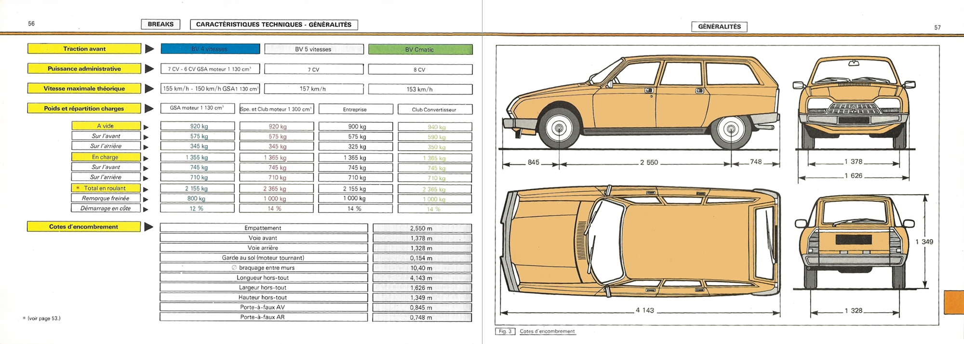Click the orange tab at right page edge
This screenshot has width=964, height=344.
click(954, 303)
